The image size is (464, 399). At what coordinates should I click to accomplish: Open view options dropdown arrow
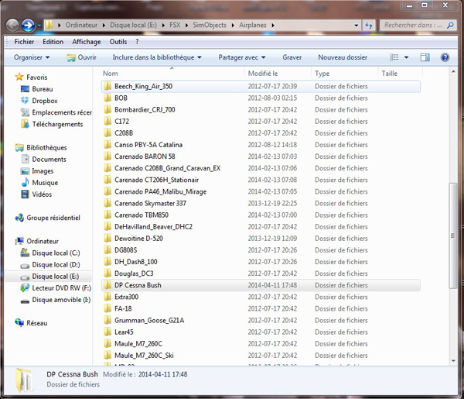[x=406, y=57]
